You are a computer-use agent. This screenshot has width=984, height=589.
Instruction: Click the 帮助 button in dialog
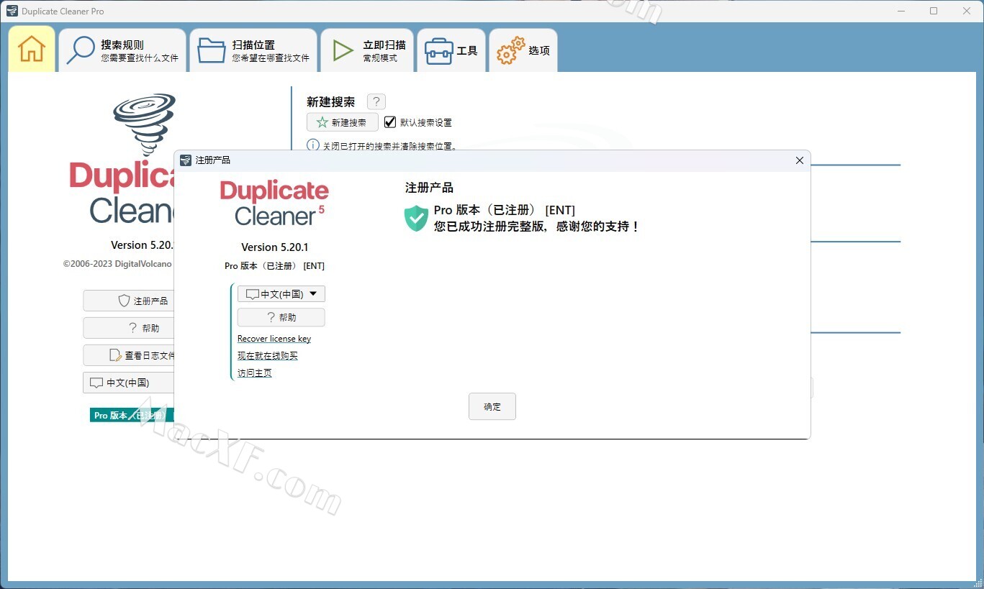281,317
